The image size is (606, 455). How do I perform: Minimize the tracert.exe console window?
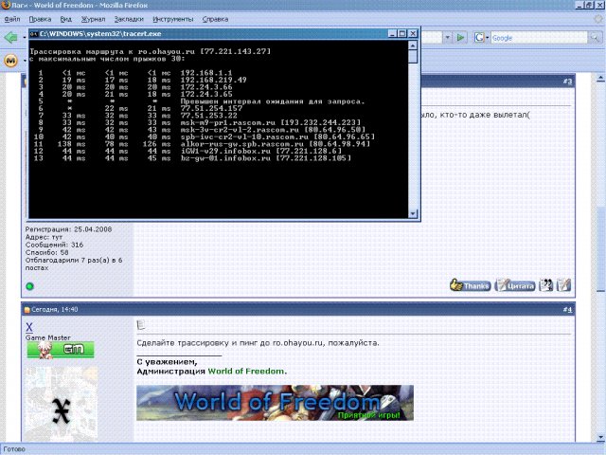point(392,34)
